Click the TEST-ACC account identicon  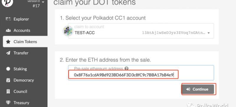click(68, 31)
